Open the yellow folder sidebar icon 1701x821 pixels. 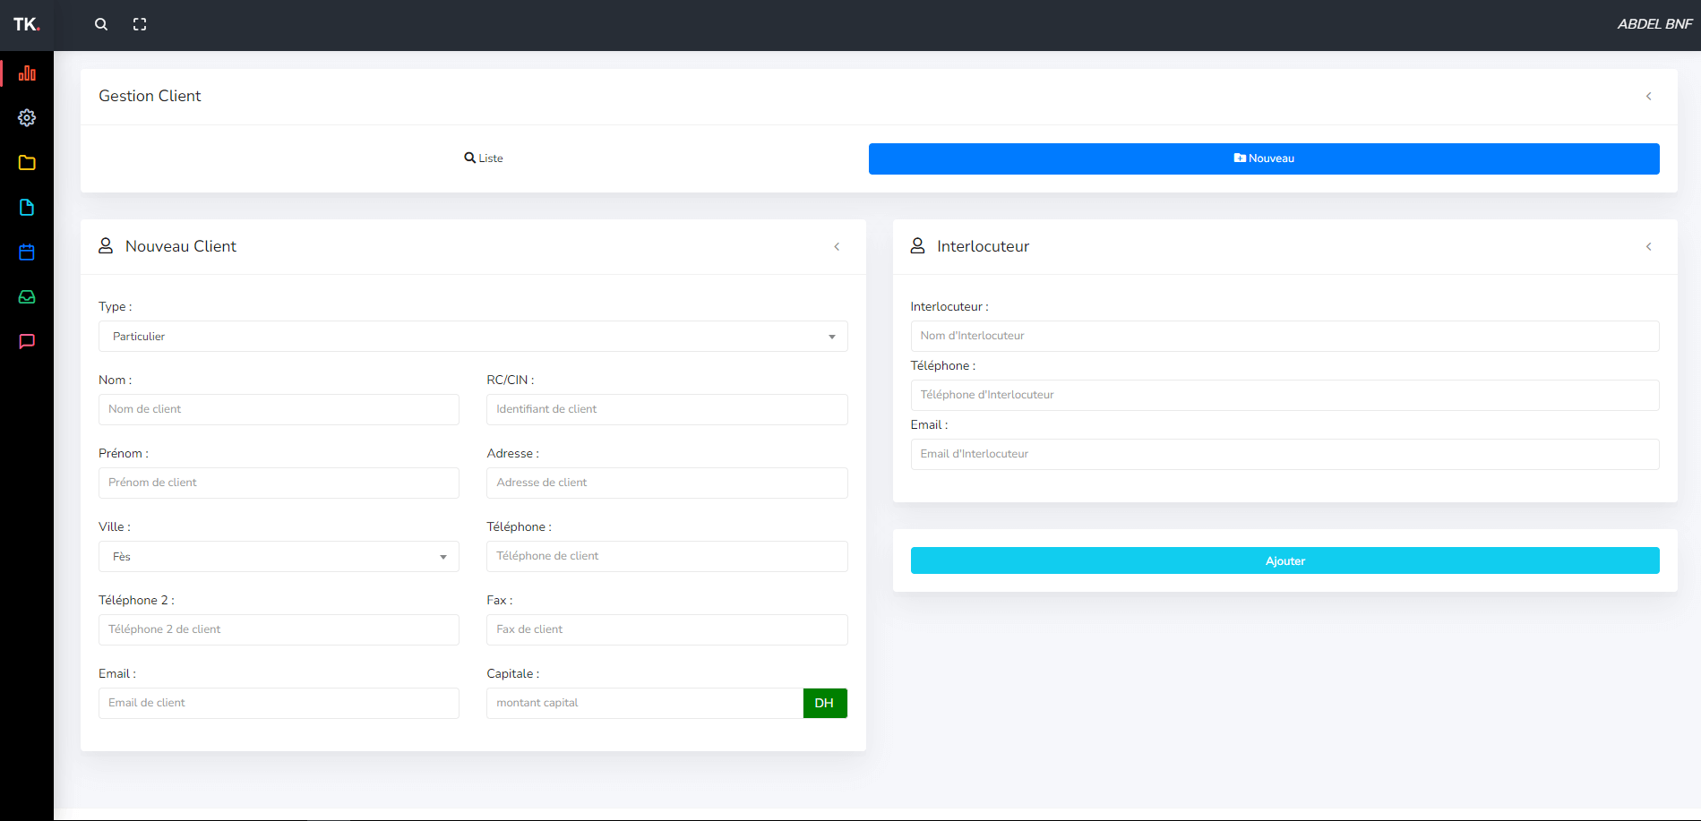(x=27, y=162)
